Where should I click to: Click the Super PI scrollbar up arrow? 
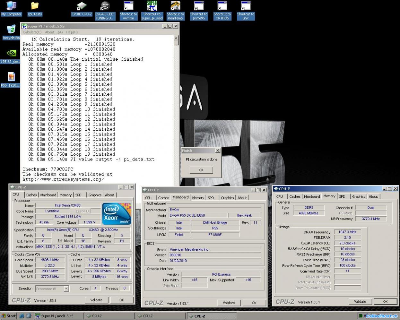click(176, 38)
